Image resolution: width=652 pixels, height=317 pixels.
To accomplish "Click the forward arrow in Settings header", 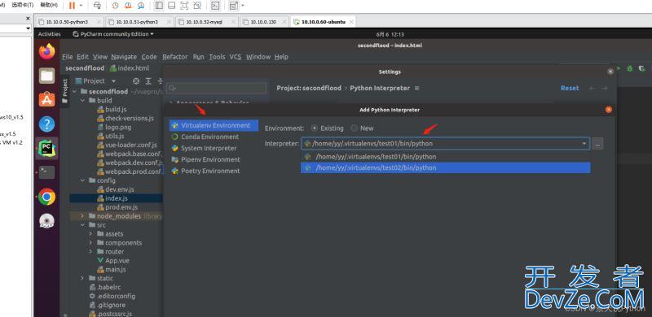I will [x=605, y=88].
